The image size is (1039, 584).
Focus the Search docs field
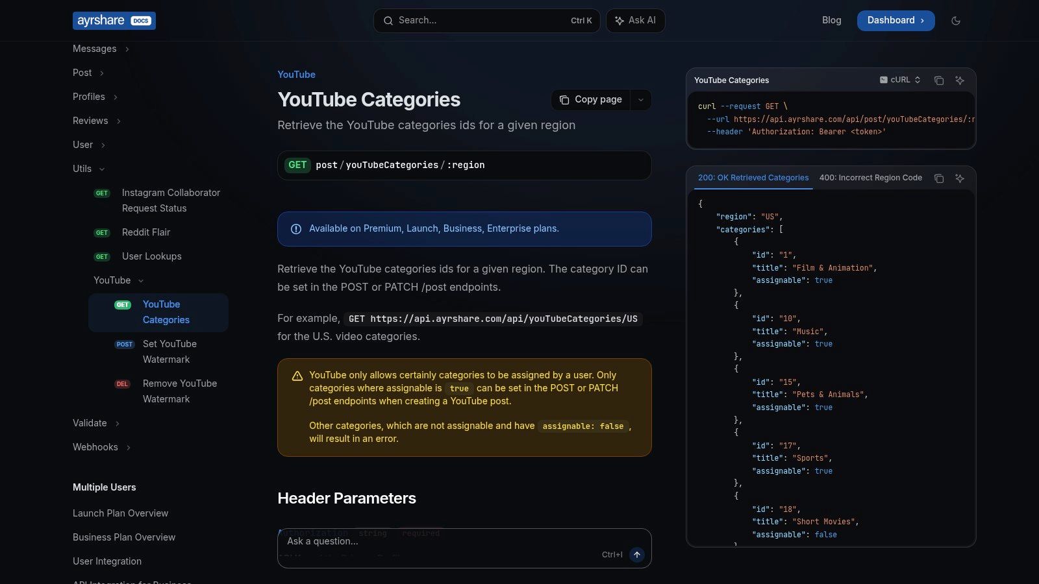(x=486, y=21)
